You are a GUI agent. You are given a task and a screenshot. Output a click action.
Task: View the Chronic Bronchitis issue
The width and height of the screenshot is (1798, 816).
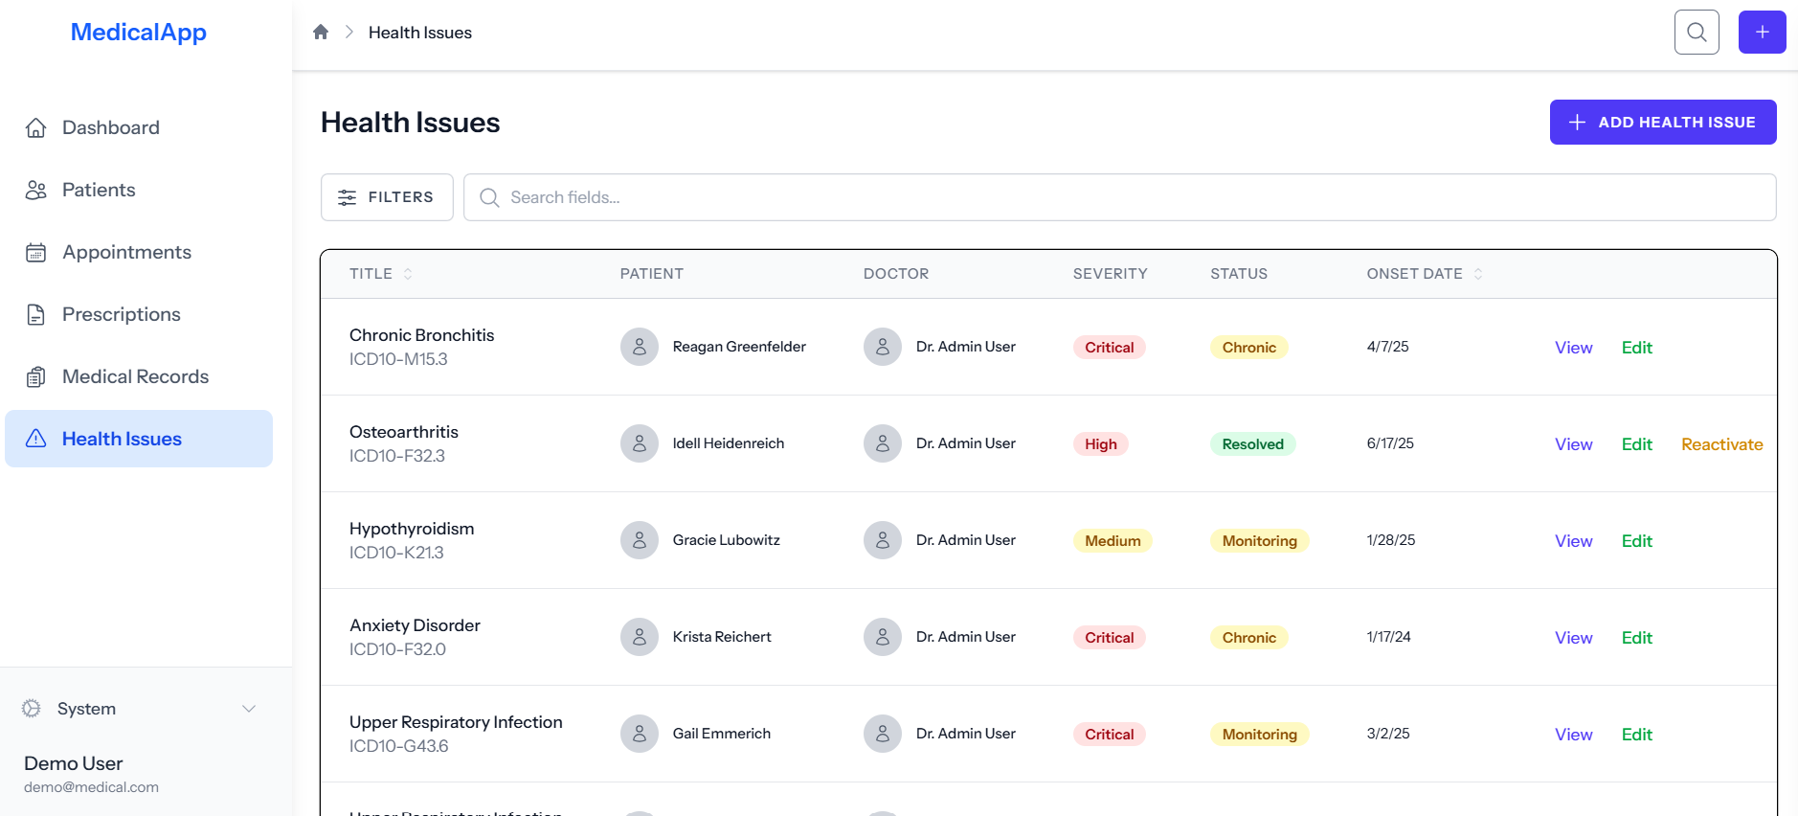(1573, 348)
